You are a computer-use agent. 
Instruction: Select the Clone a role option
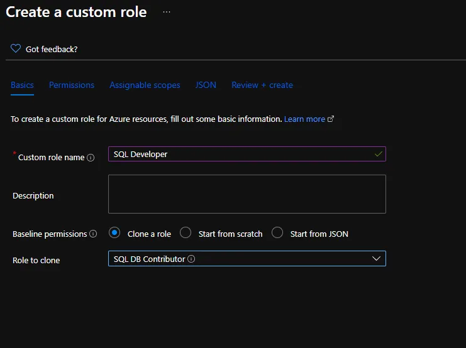pyautogui.click(x=114, y=233)
